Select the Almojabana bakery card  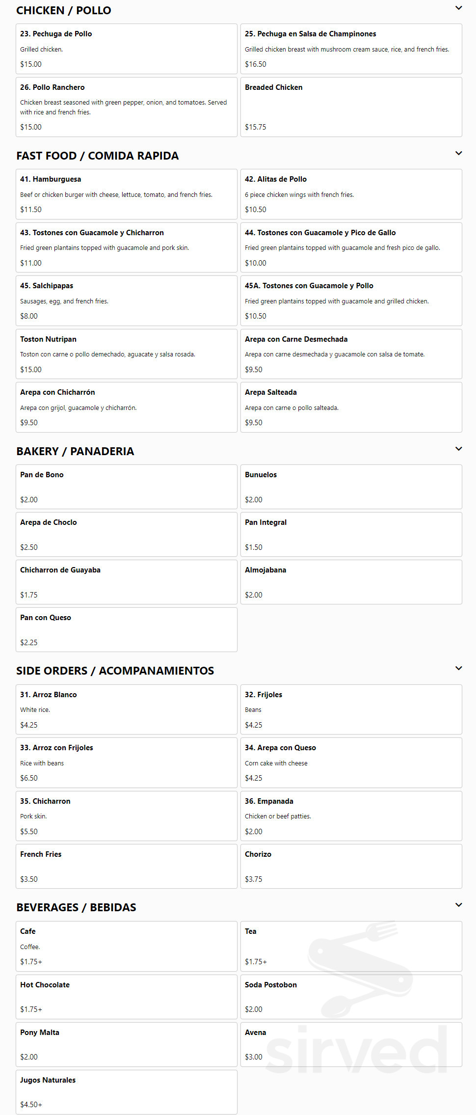tap(351, 582)
